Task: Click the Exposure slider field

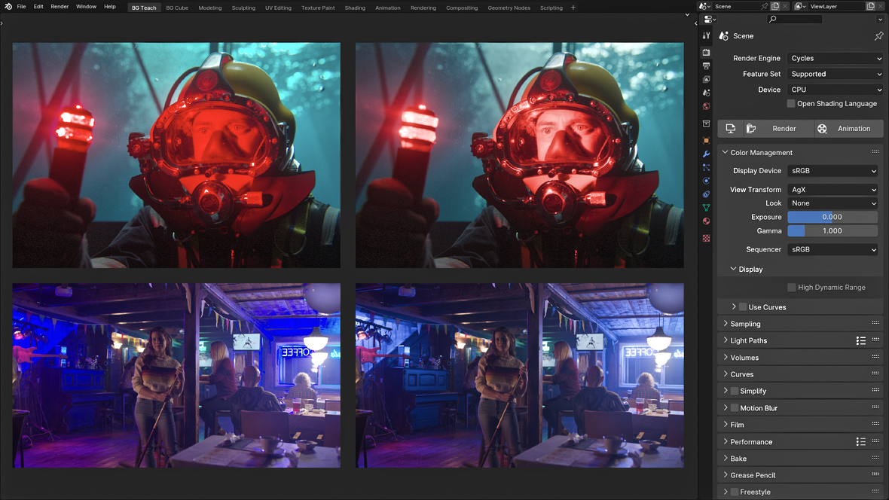Action: pos(832,217)
